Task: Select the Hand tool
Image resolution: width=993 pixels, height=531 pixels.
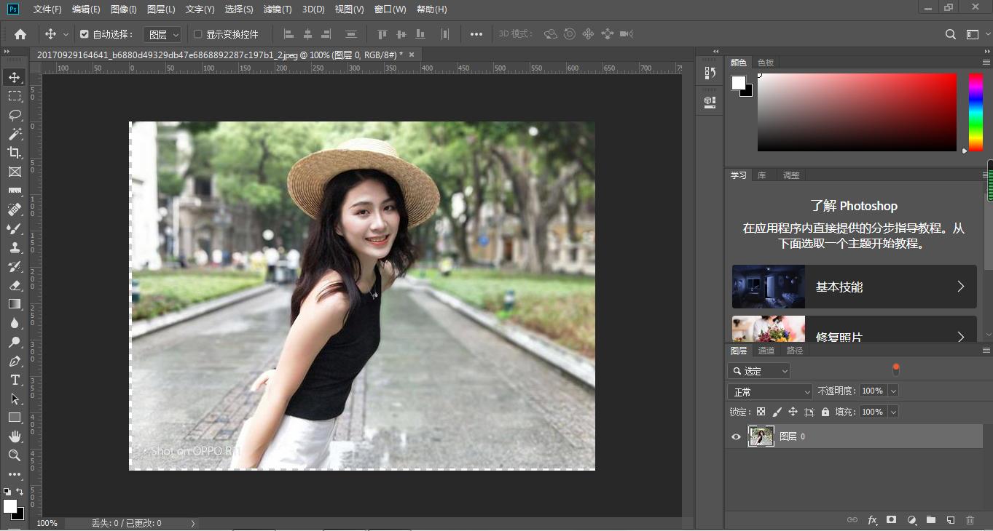Action: coord(15,436)
